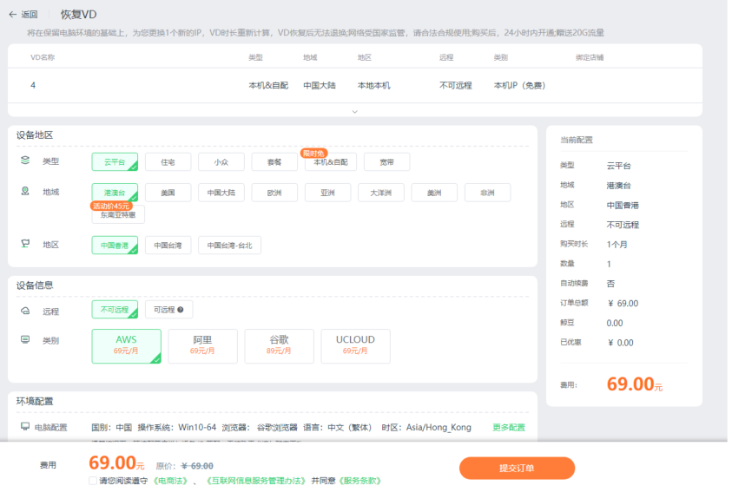The image size is (732, 492).
Task: Click the VD name cell 4
Action: point(33,85)
